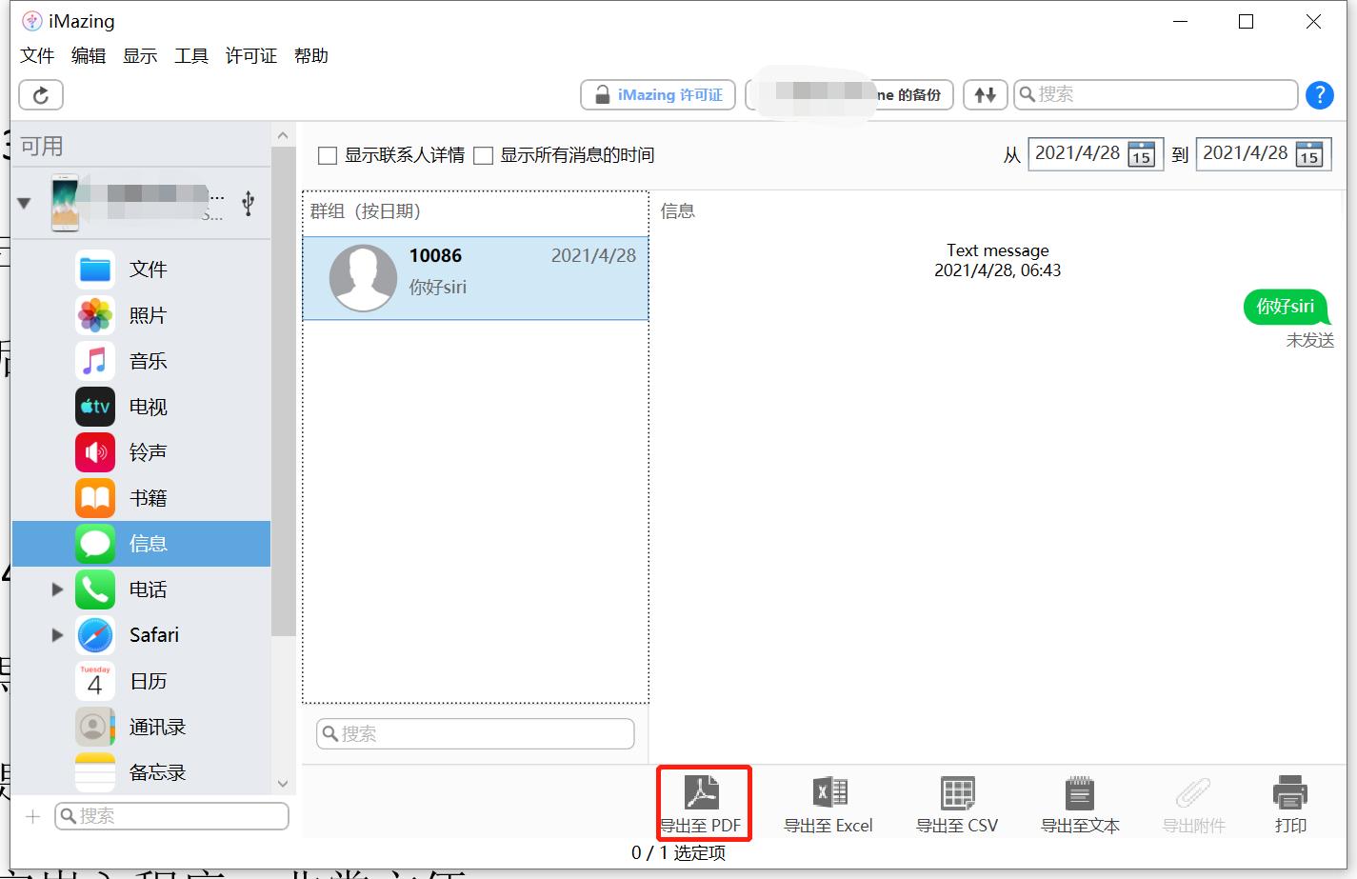The width and height of the screenshot is (1357, 879).
Task: Enable the 显示联系人详情 checkbox
Action: pyautogui.click(x=327, y=154)
